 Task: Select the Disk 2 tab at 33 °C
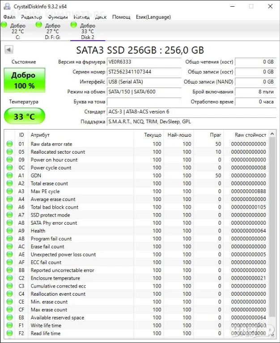pos(86,31)
